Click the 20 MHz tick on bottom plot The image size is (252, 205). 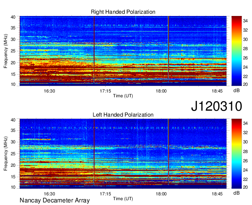pyautogui.click(x=13, y=165)
